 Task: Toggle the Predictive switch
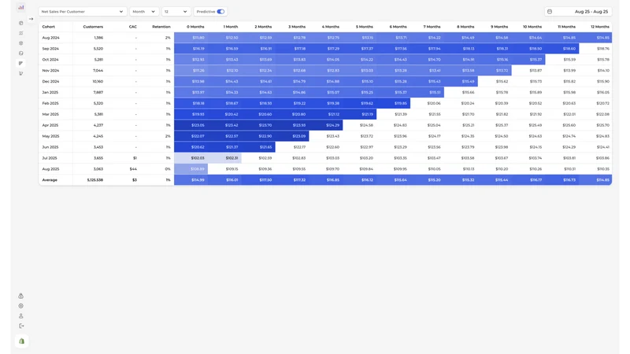(x=220, y=12)
